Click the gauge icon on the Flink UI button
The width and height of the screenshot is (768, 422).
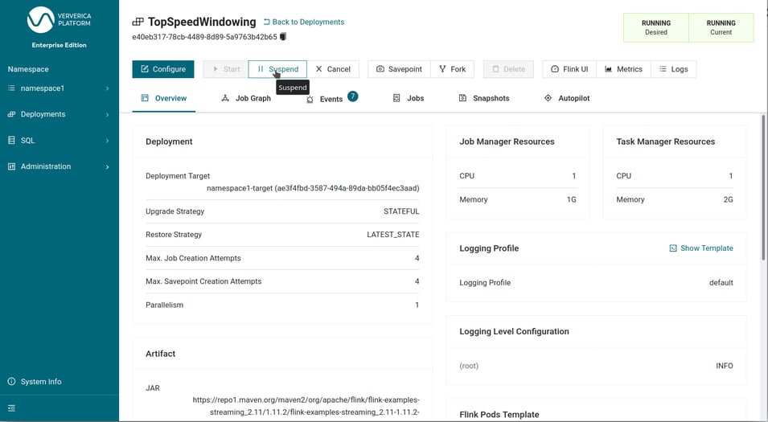pos(554,69)
